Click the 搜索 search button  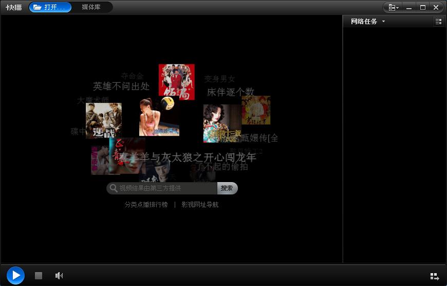[x=227, y=188]
